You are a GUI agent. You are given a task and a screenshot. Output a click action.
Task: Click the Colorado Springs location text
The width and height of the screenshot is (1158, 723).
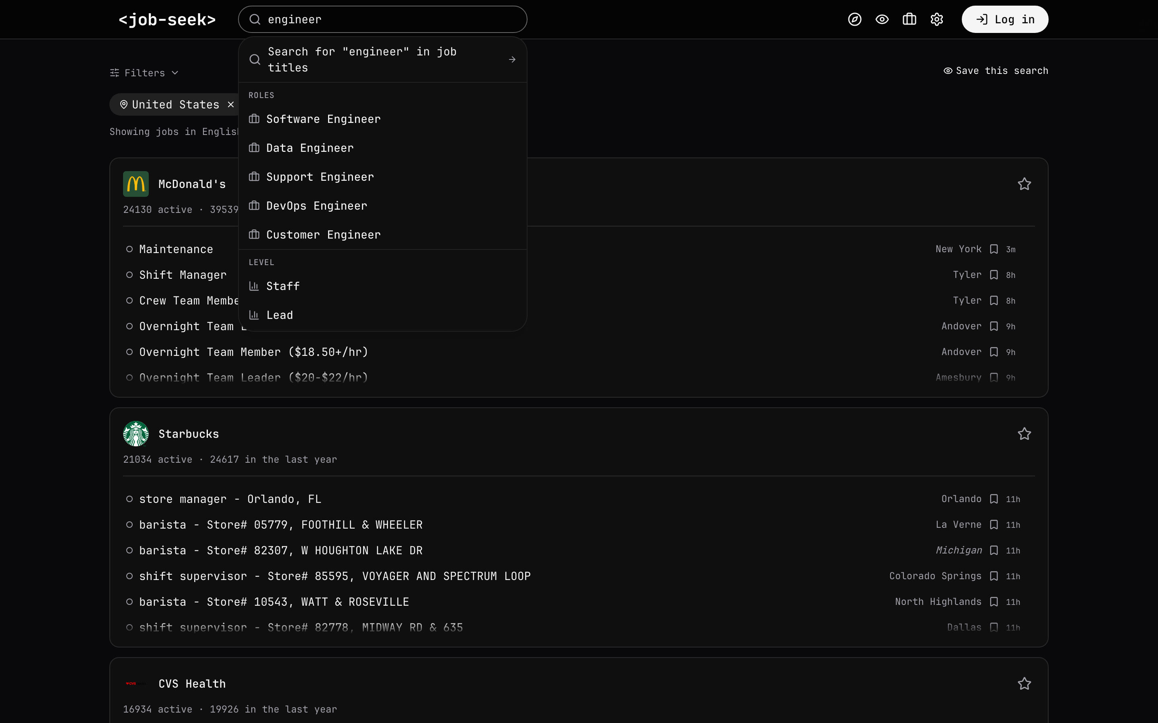pyautogui.click(x=935, y=576)
